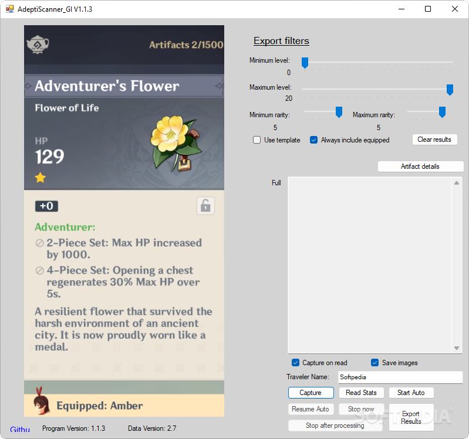Click the +0 artifact level badge
The height and width of the screenshot is (439, 469).
[46, 206]
